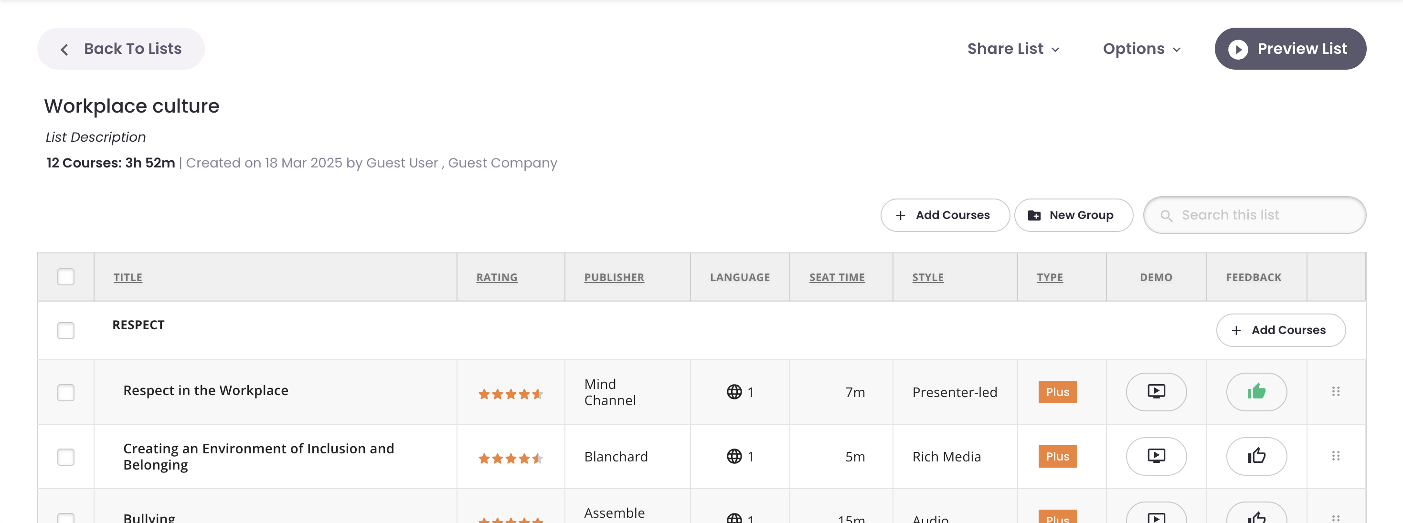Open demo for Creating an Environment of Inclusion
The height and width of the screenshot is (523, 1403).
(1156, 456)
